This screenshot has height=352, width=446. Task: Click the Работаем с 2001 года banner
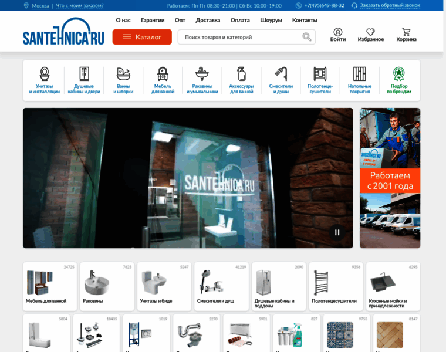390,178
